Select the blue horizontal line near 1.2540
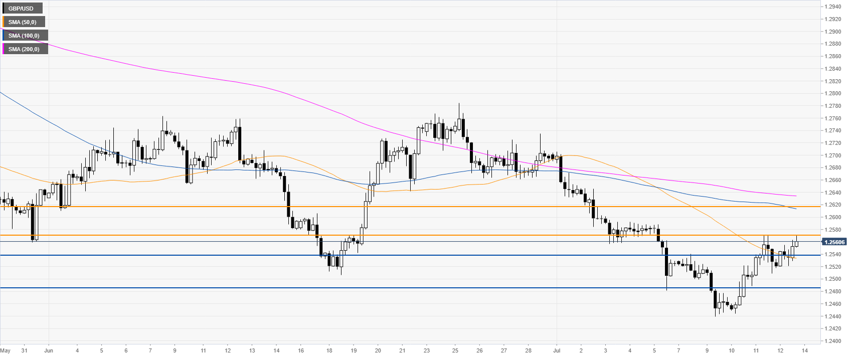Screen dimensions: 856x357 pos(401,255)
